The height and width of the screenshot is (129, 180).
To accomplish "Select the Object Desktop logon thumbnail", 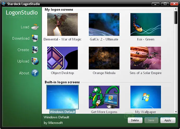I will (x=62, y=58).
